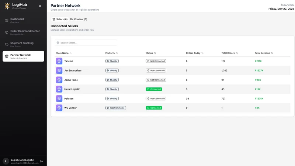Click Jen Enterprises' 1,382 total orders
The height and width of the screenshot is (166, 295).
(224, 70)
